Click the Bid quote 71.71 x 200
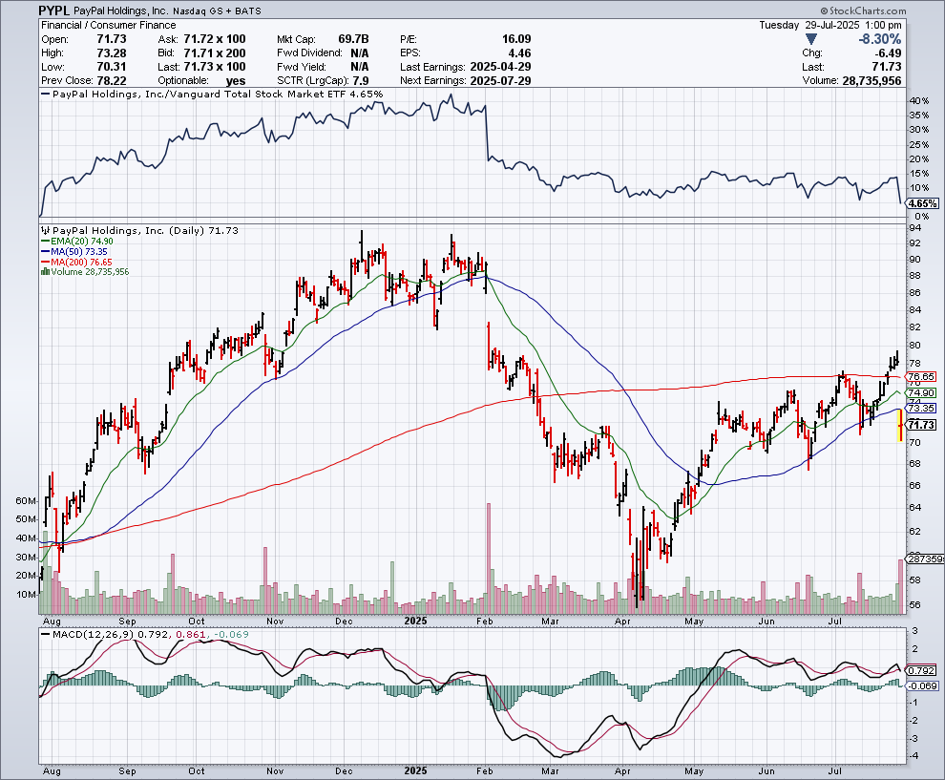Screen dimensions: 945x780 click(215, 53)
